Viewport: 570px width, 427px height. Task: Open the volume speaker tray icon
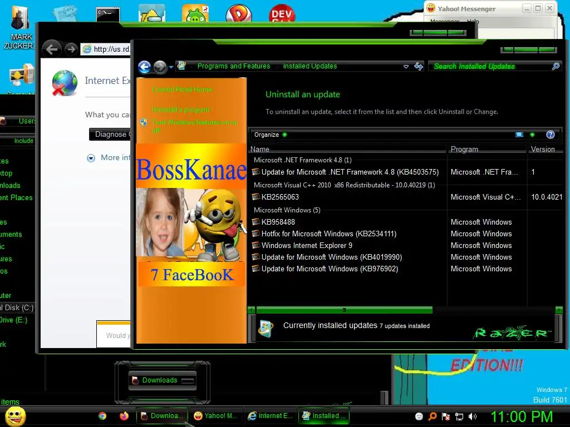473,416
